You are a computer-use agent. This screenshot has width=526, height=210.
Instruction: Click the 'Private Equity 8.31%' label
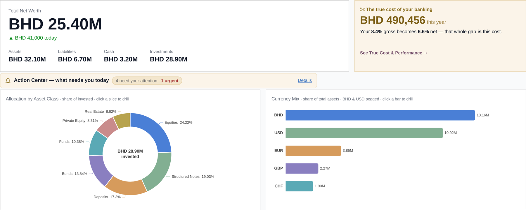[80, 121]
